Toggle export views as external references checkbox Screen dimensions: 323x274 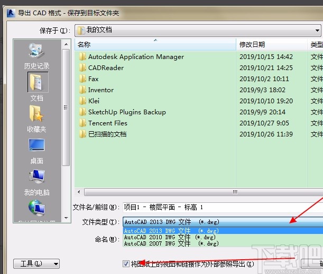tap(126, 264)
